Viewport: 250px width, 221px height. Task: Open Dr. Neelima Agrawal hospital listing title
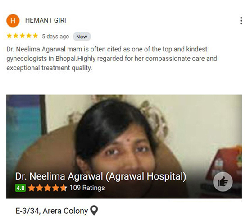tap(100, 176)
